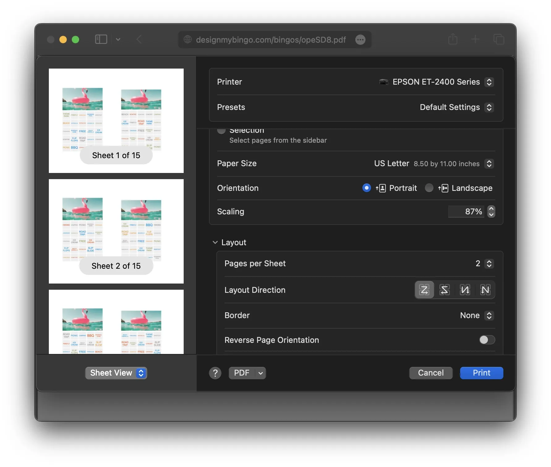The height and width of the screenshot is (467, 551).
Task: Select Landscape orientation radio button
Action: click(x=429, y=188)
